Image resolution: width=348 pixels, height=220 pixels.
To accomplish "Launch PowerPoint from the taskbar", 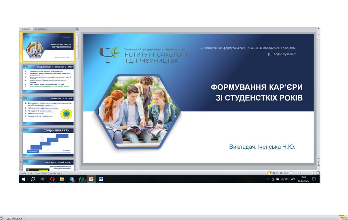I will (x=91, y=179).
